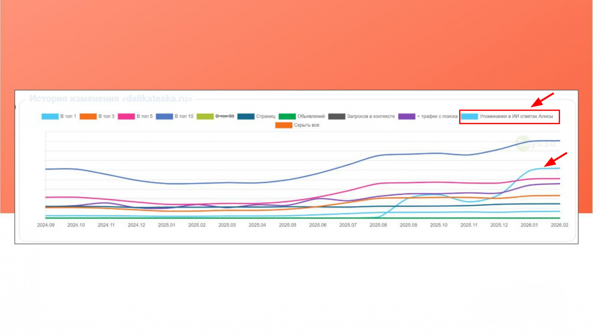Toggle "Запросов в контексте" legend entry
The image size is (593, 334).
[362, 117]
